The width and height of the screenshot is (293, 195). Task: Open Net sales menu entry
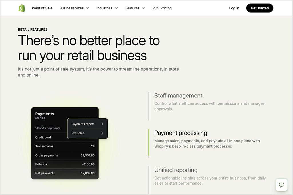pos(87,133)
